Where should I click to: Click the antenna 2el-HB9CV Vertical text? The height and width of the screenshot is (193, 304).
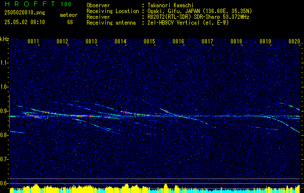(188, 23)
